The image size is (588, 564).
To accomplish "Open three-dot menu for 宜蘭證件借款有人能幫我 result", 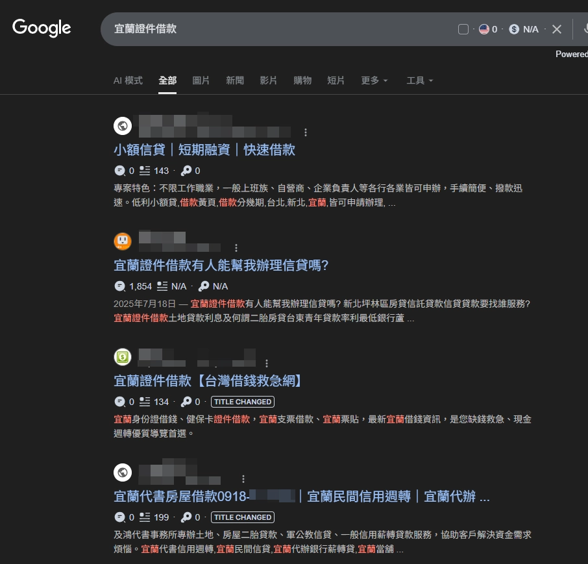I will tap(236, 248).
